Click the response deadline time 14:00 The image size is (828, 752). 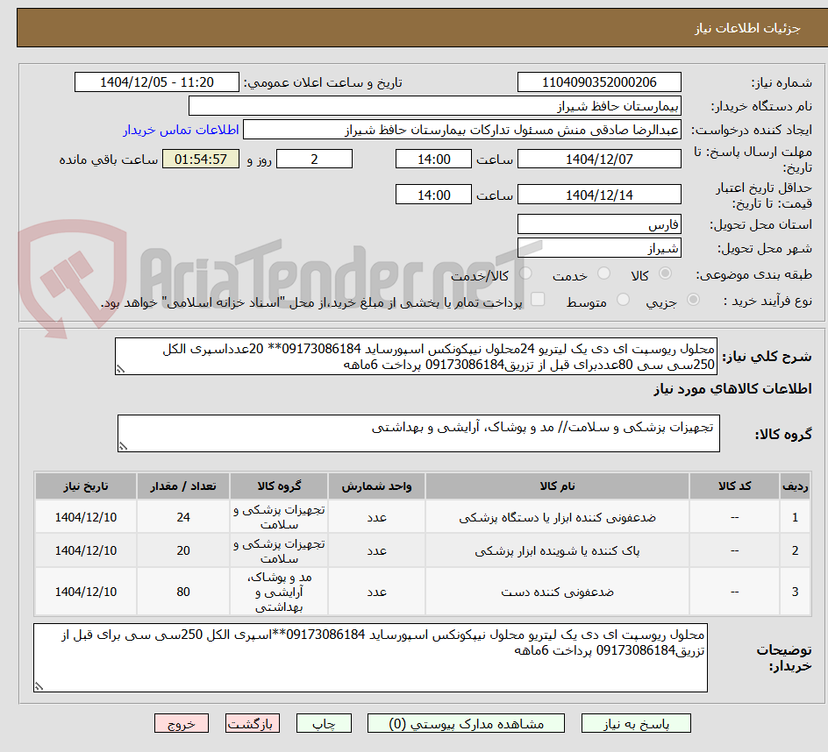(x=433, y=159)
